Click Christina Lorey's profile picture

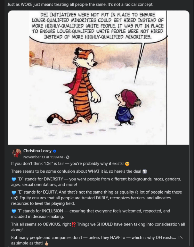point(17,153)
